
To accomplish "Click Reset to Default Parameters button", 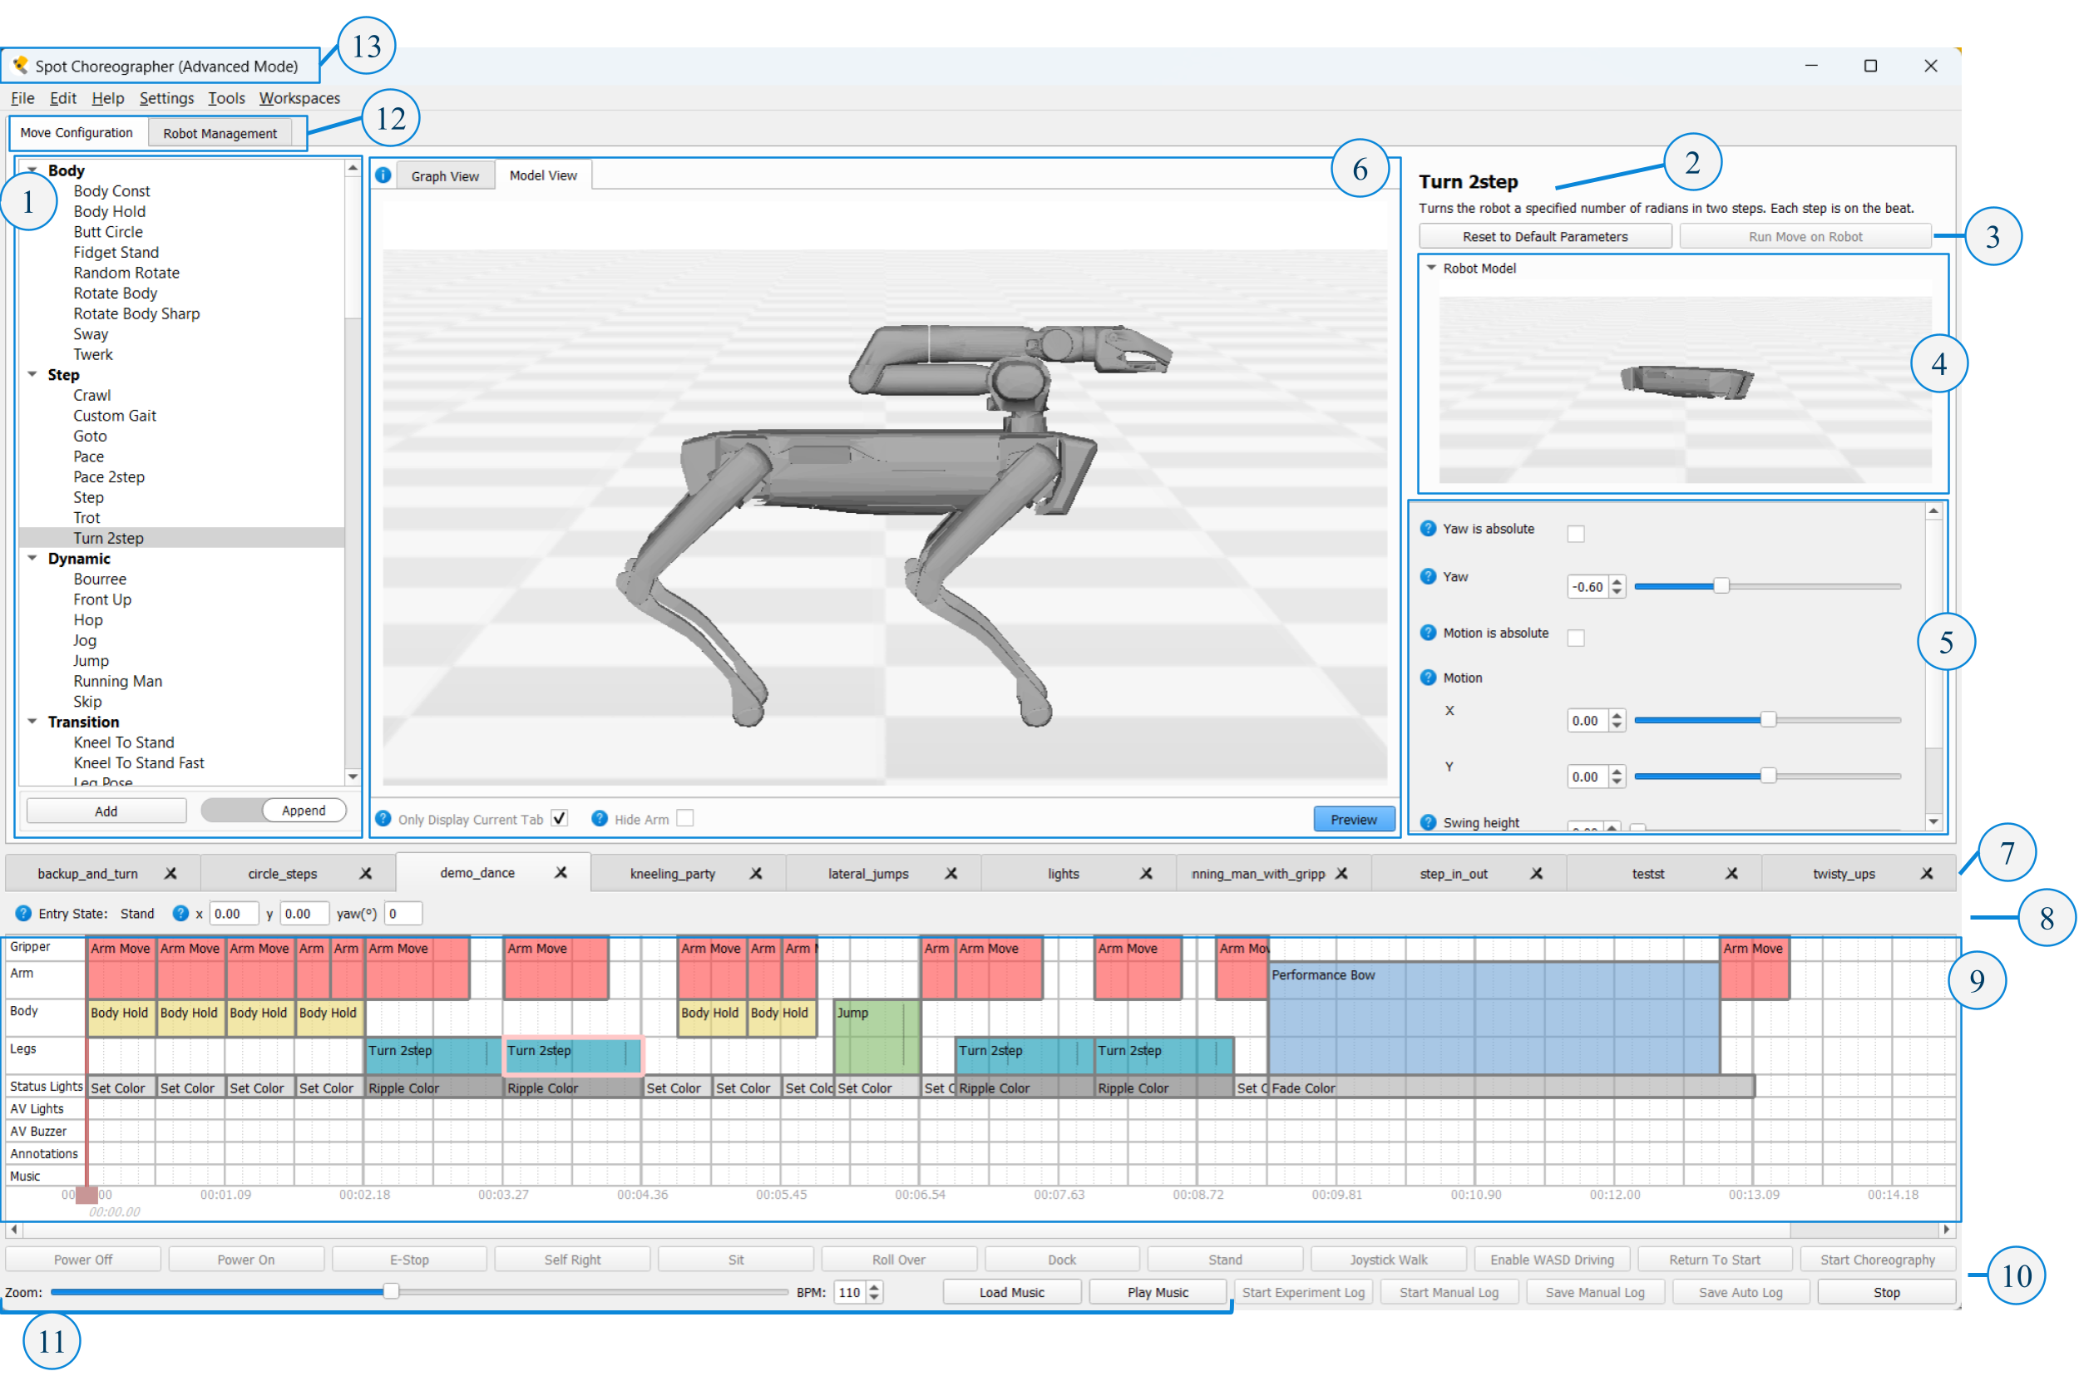I will click(x=1544, y=236).
